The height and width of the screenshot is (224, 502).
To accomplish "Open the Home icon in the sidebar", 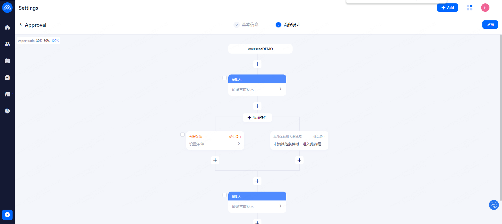I will [x=7, y=27].
